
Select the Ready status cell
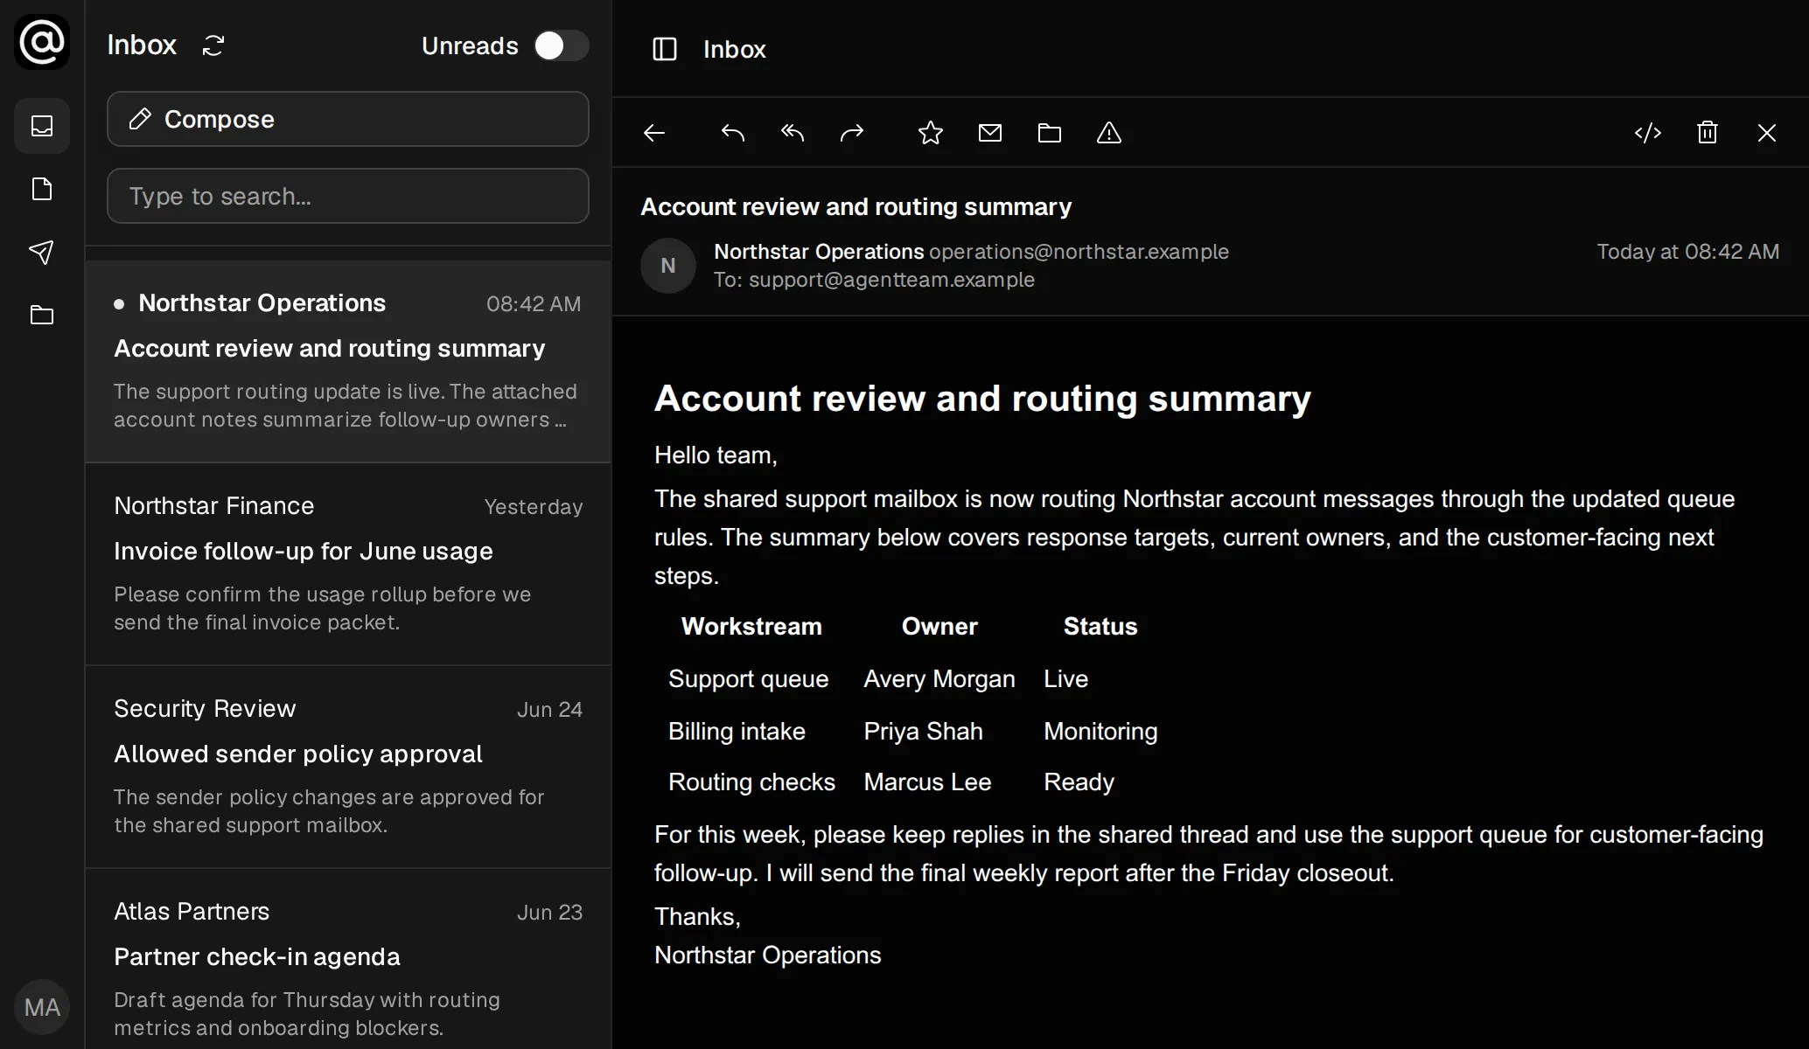(1079, 782)
